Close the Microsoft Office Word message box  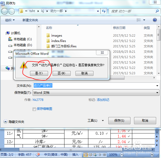click(102, 52)
